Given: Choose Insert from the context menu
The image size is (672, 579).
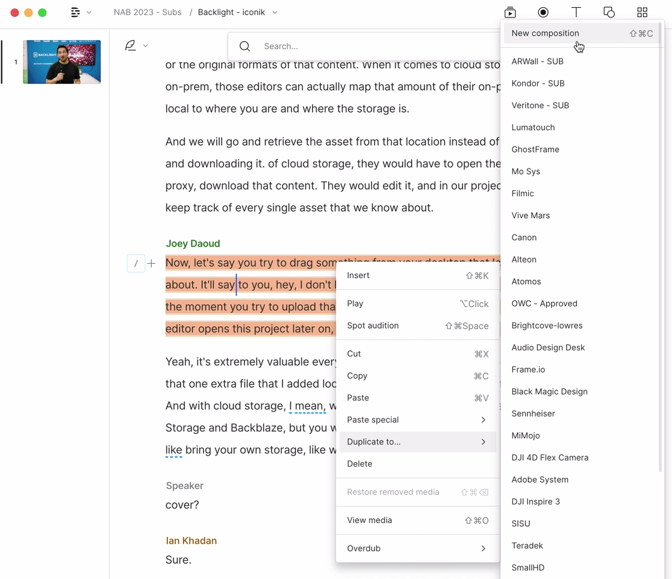Looking at the screenshot, I should pos(417,276).
